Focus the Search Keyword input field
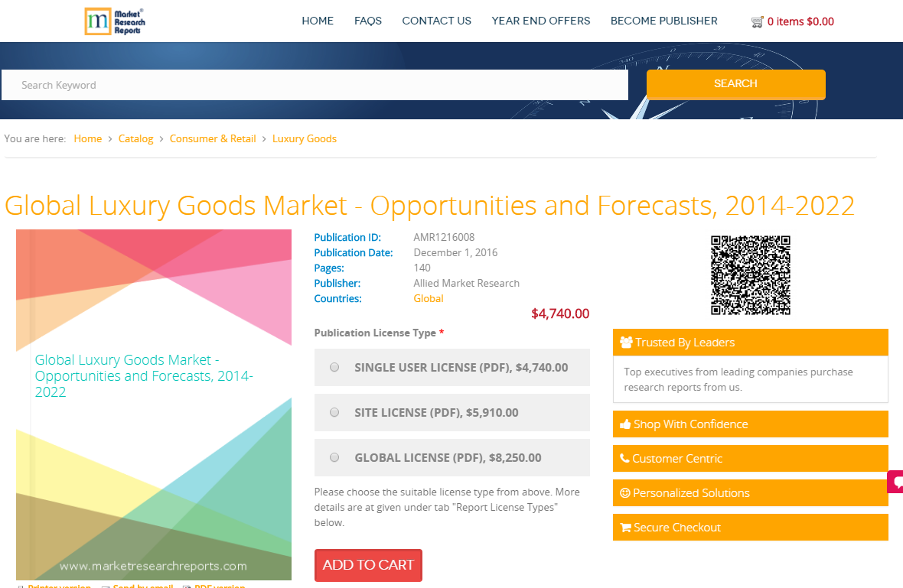903x588 pixels. coord(315,85)
